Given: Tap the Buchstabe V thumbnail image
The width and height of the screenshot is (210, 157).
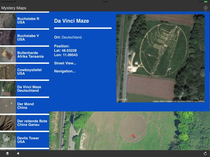Looking at the screenshot, I should 8,38.
